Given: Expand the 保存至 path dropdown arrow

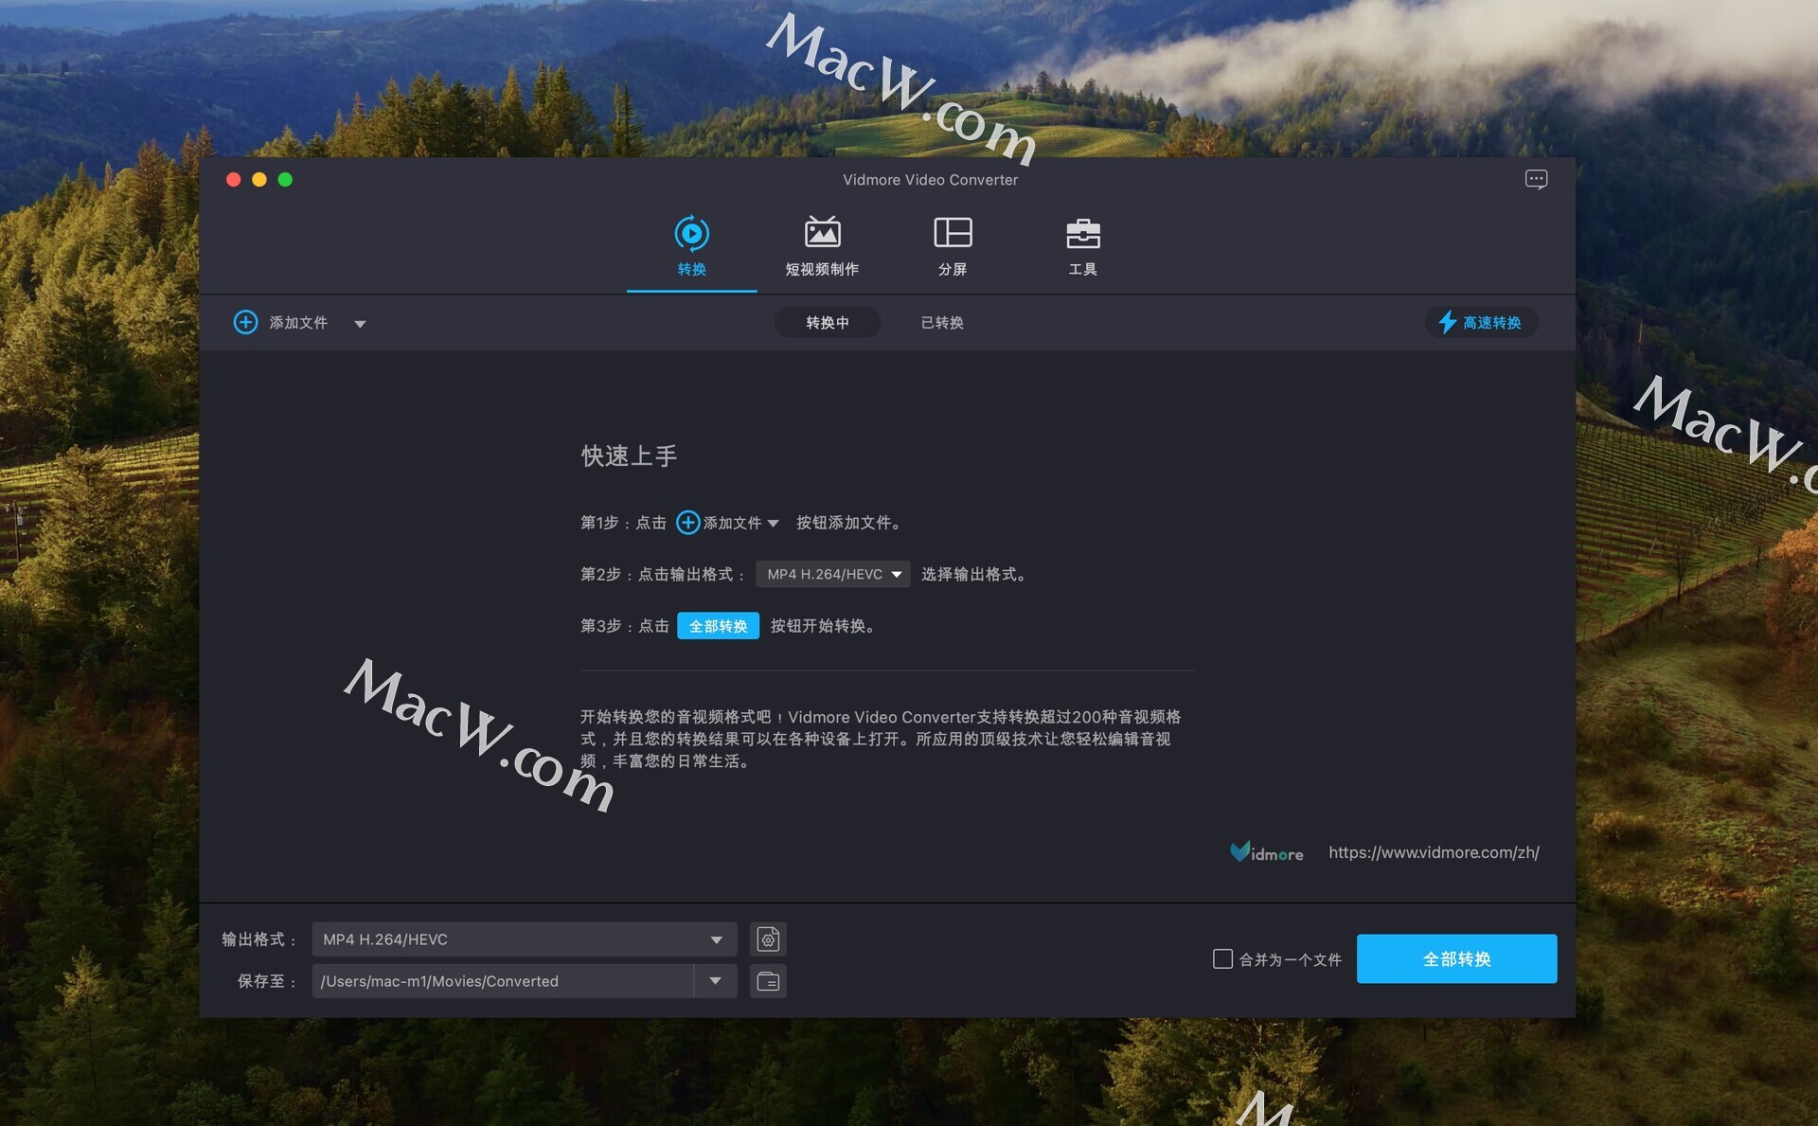Looking at the screenshot, I should (716, 981).
